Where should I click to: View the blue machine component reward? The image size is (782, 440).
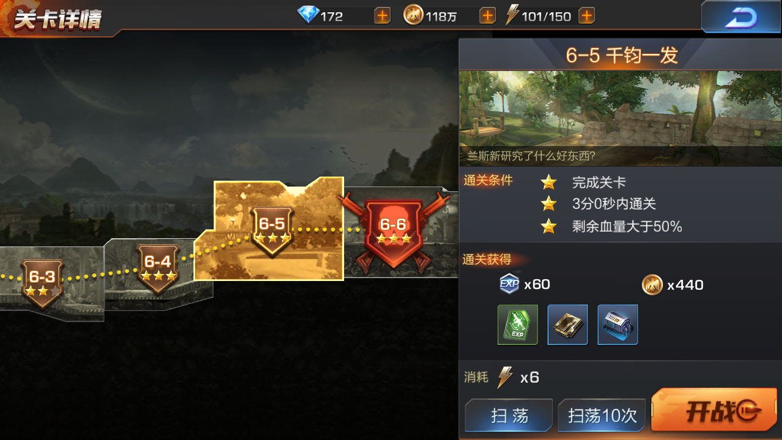click(618, 324)
